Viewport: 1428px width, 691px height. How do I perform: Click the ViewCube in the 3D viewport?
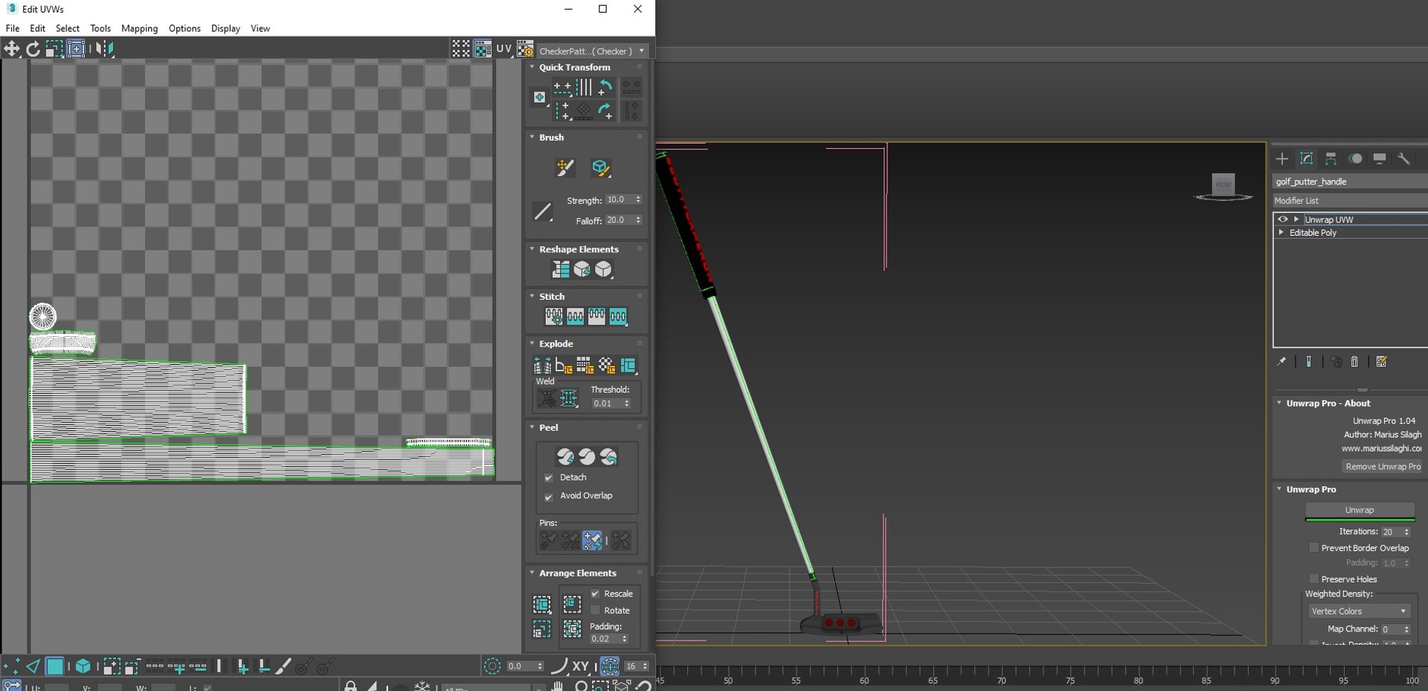pos(1223,186)
